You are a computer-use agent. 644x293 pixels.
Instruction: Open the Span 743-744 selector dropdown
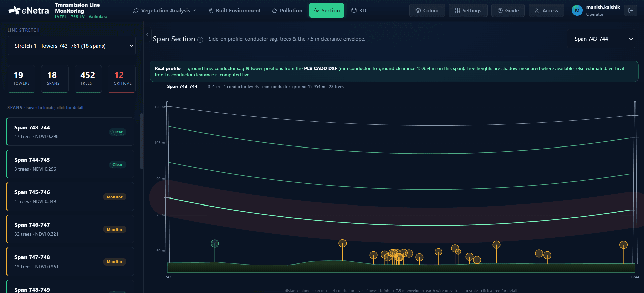[x=601, y=39]
